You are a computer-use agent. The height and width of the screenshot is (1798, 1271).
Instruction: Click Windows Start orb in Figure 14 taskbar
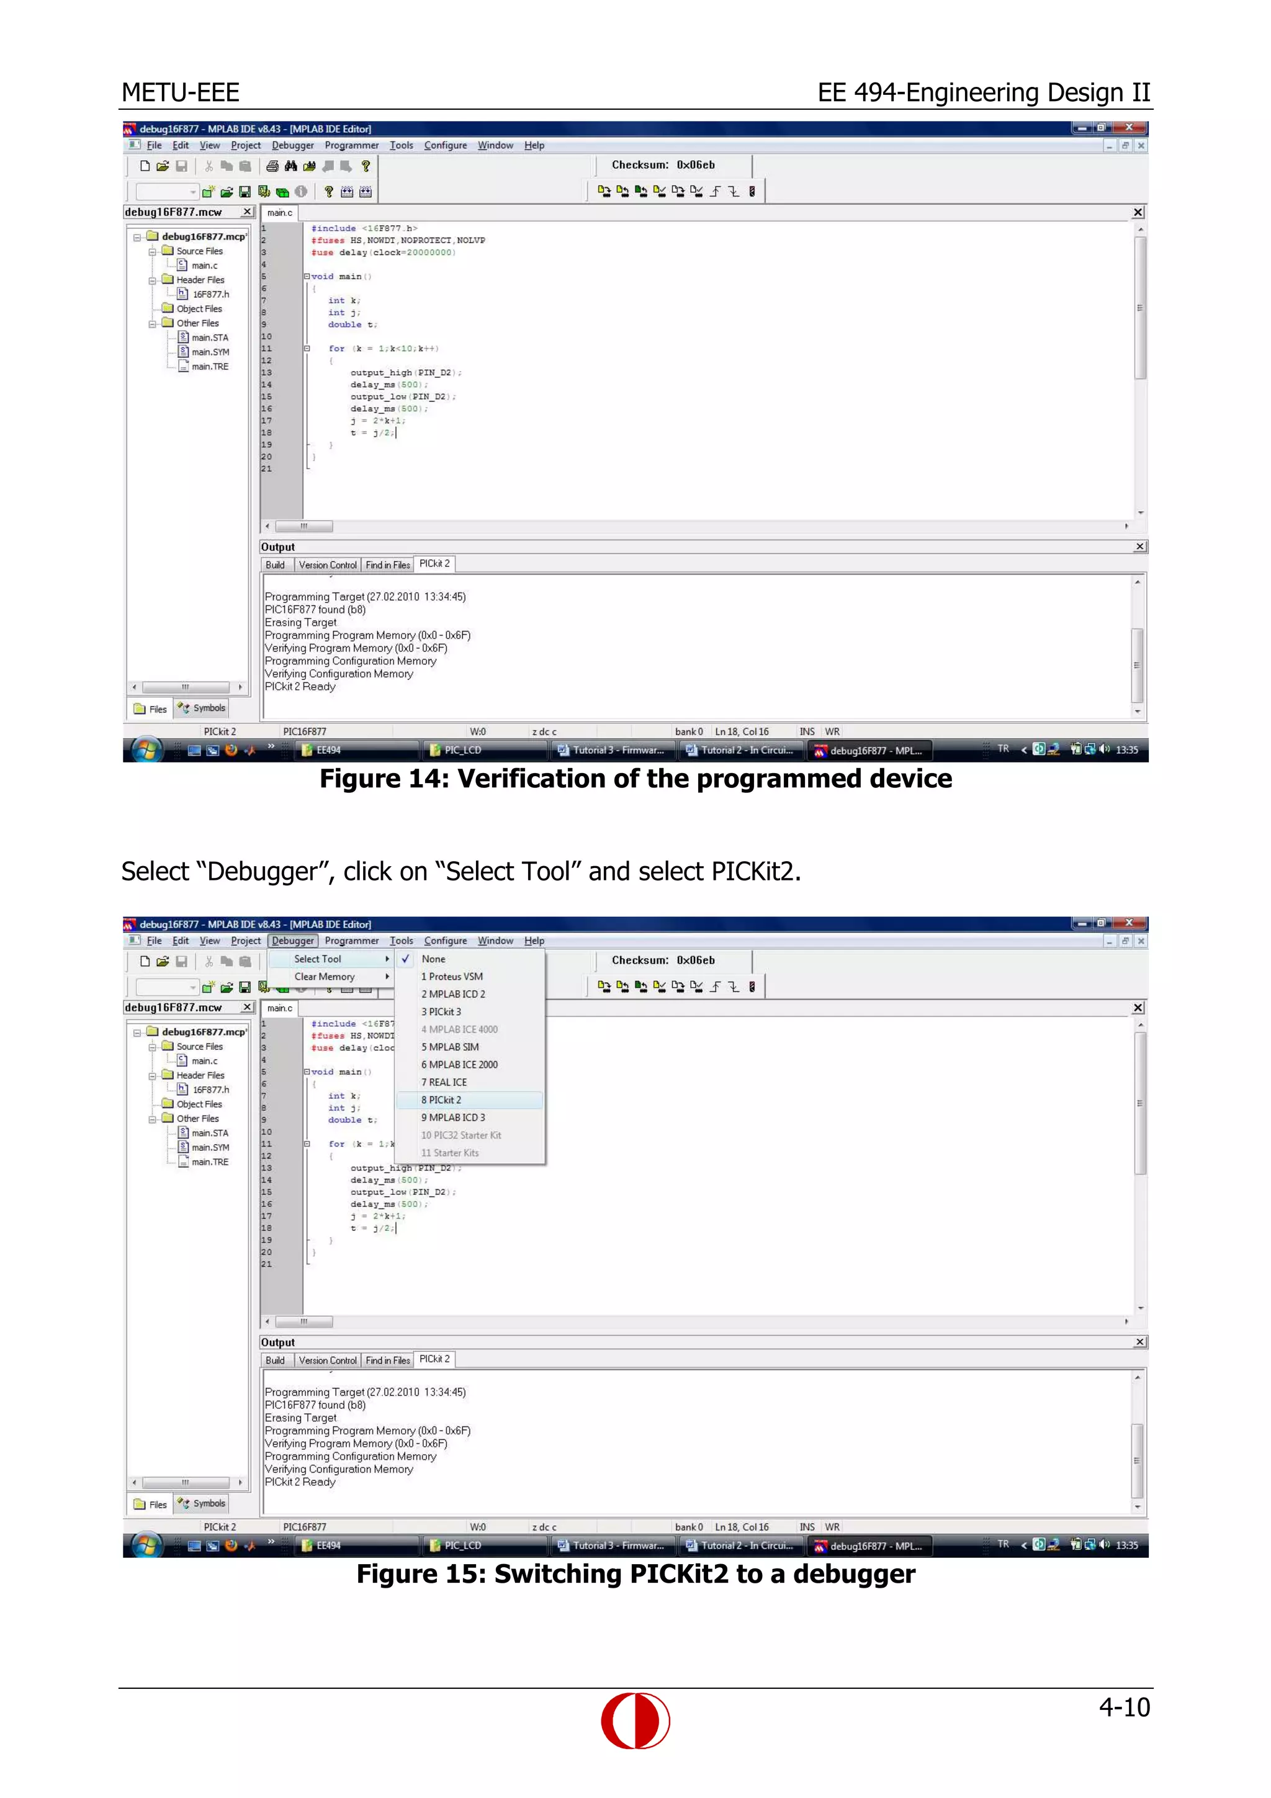pos(146,750)
